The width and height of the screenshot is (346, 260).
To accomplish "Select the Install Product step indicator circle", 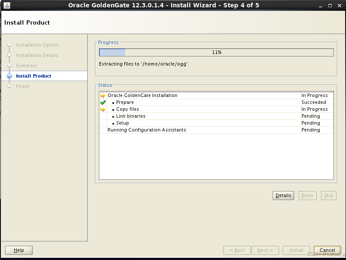I will pyautogui.click(x=9, y=76).
